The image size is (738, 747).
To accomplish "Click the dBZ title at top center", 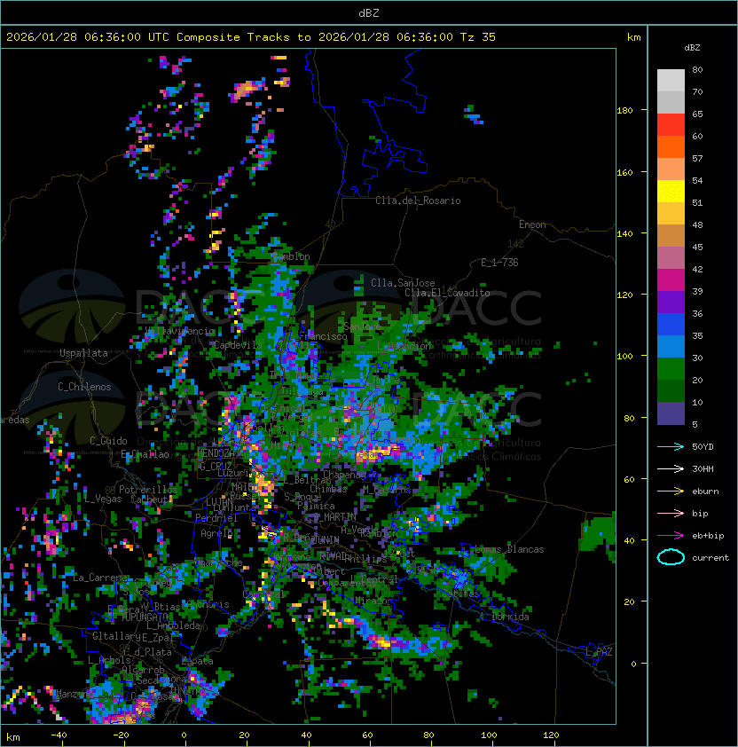I will coord(369,12).
